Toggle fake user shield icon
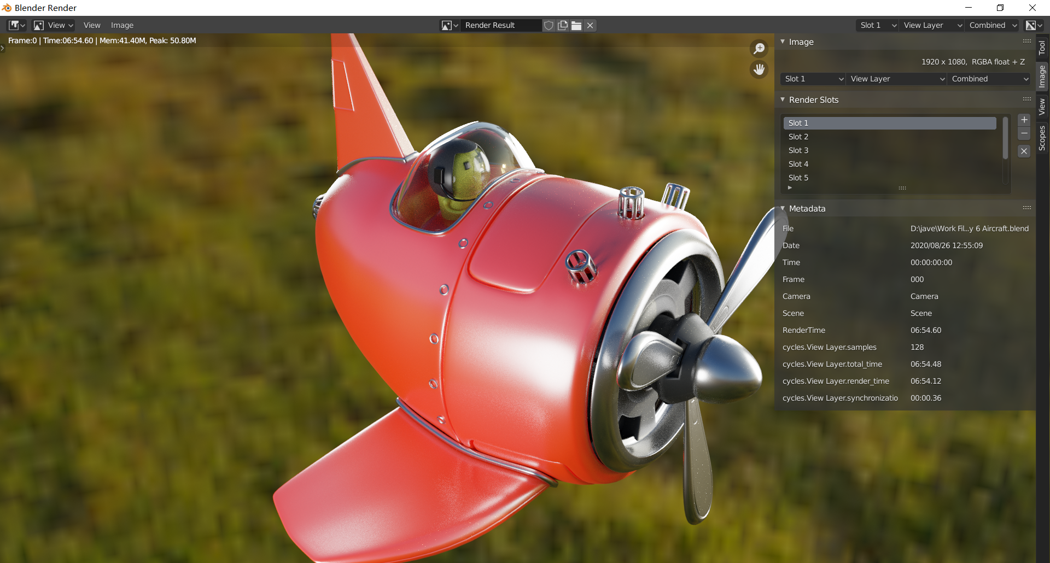 549,25
